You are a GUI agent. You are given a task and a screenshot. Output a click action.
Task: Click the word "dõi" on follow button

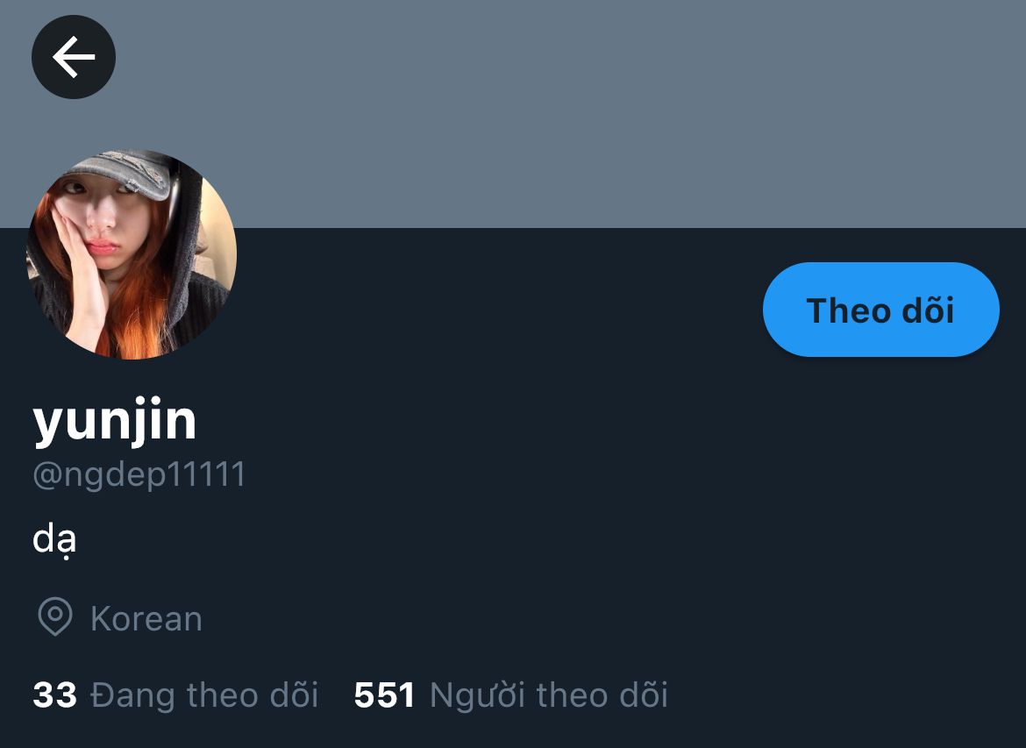pyautogui.click(x=928, y=310)
